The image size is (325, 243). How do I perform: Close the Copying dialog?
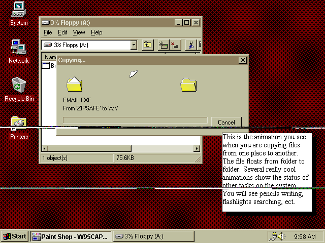click(x=243, y=60)
